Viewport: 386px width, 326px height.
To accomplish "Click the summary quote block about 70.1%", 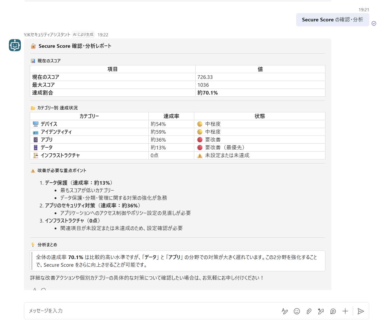I will 178,261.
